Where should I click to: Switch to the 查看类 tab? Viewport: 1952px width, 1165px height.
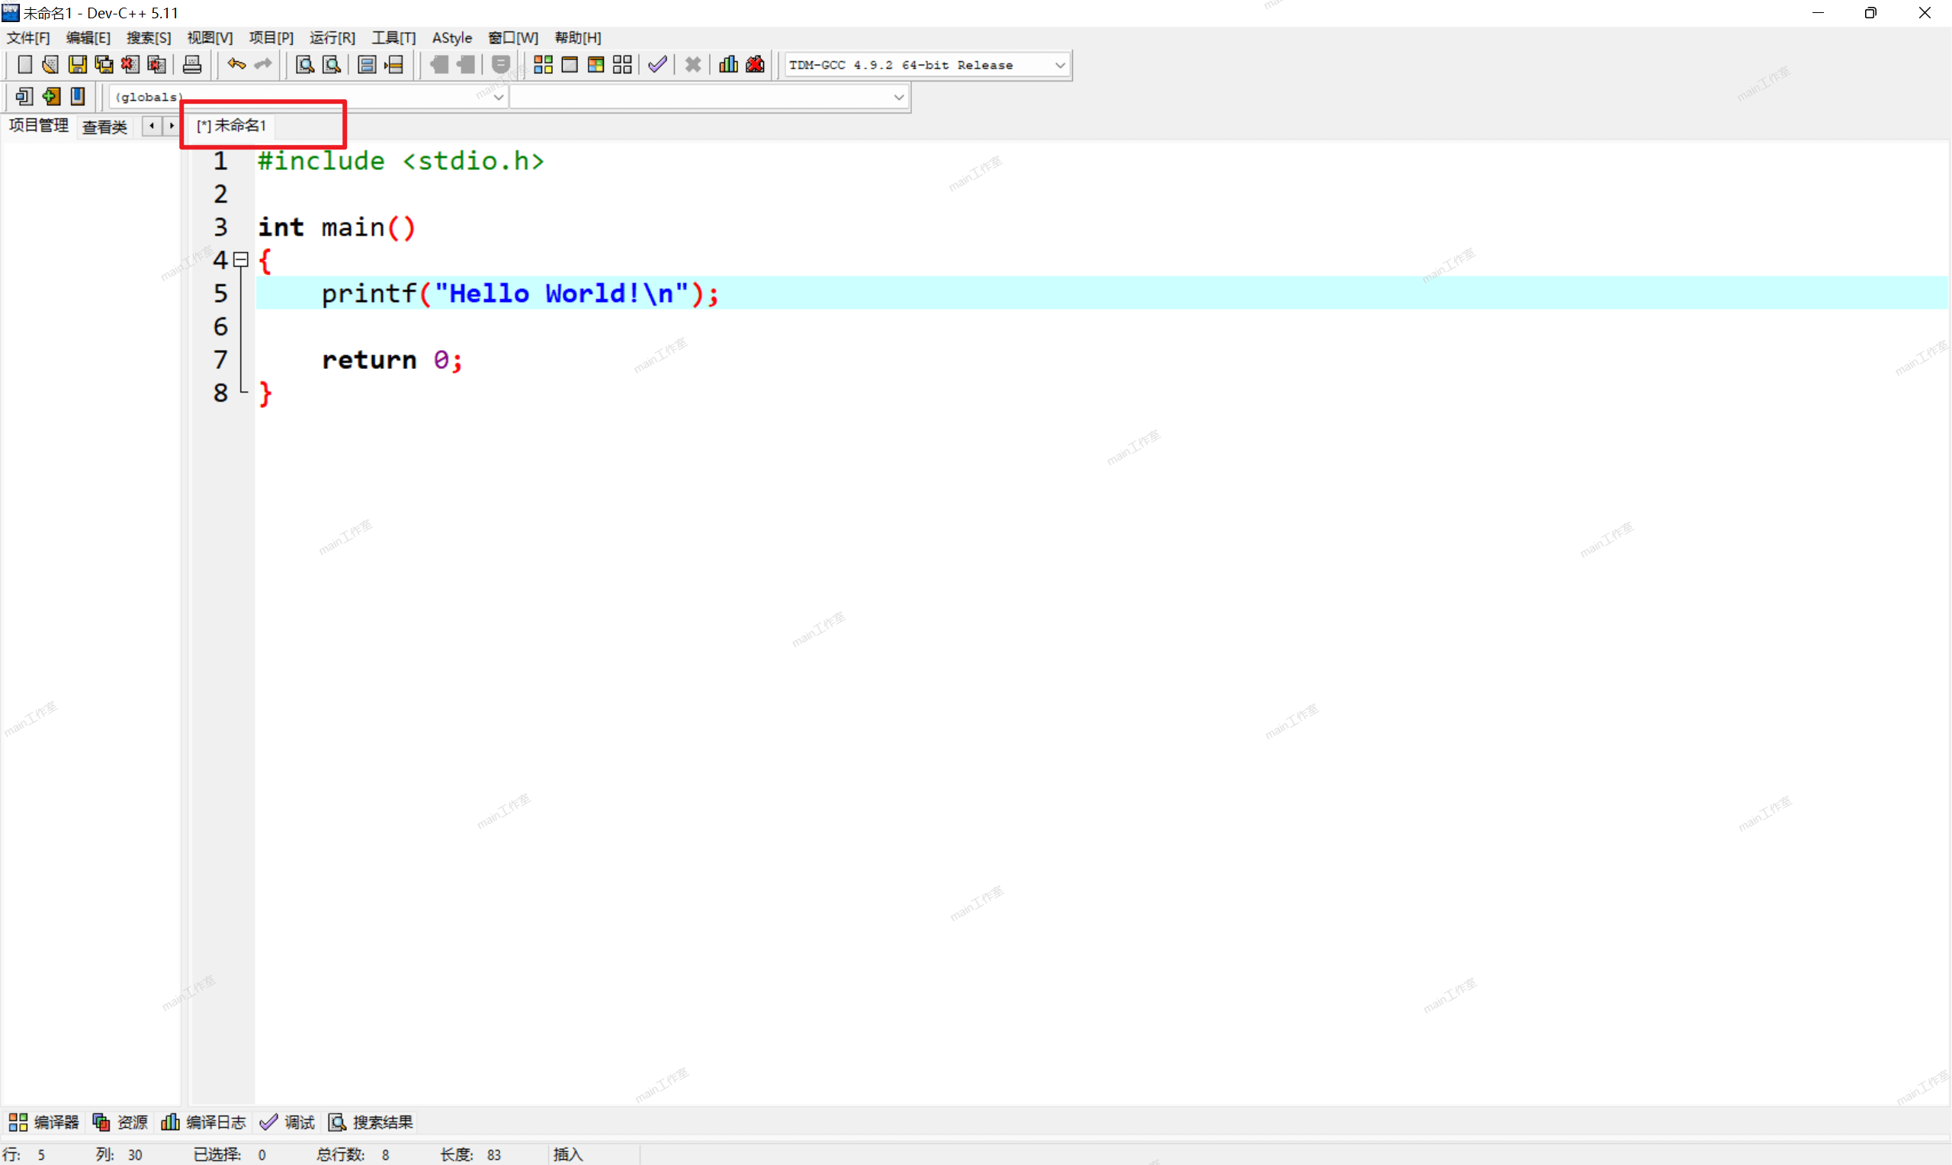pos(104,127)
